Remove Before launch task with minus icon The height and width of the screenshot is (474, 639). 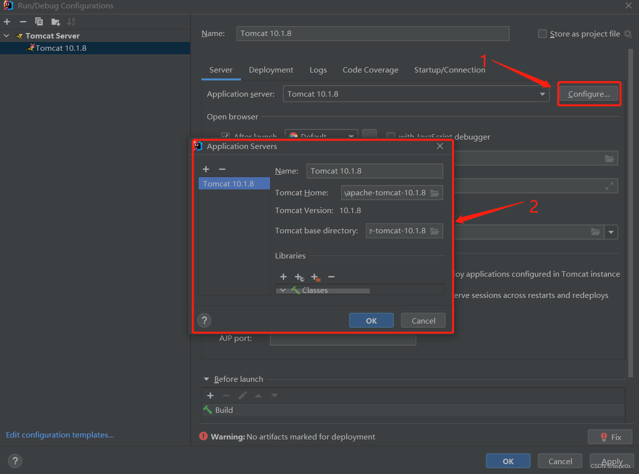pyautogui.click(x=226, y=396)
